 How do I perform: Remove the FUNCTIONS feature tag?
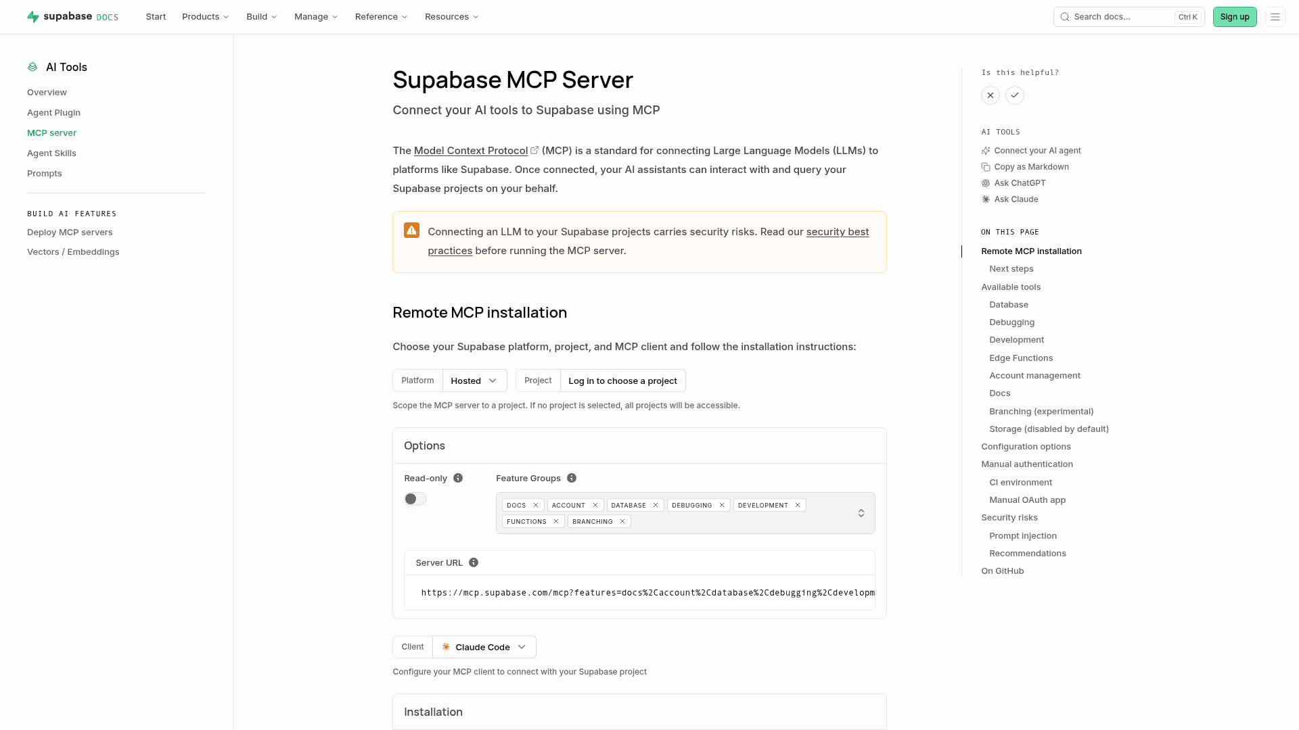[556, 521]
